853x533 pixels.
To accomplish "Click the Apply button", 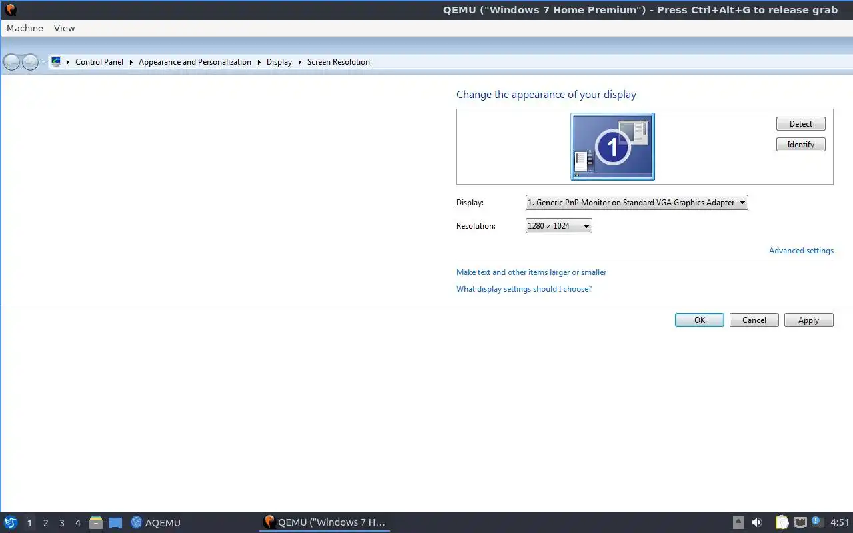I will 808,320.
